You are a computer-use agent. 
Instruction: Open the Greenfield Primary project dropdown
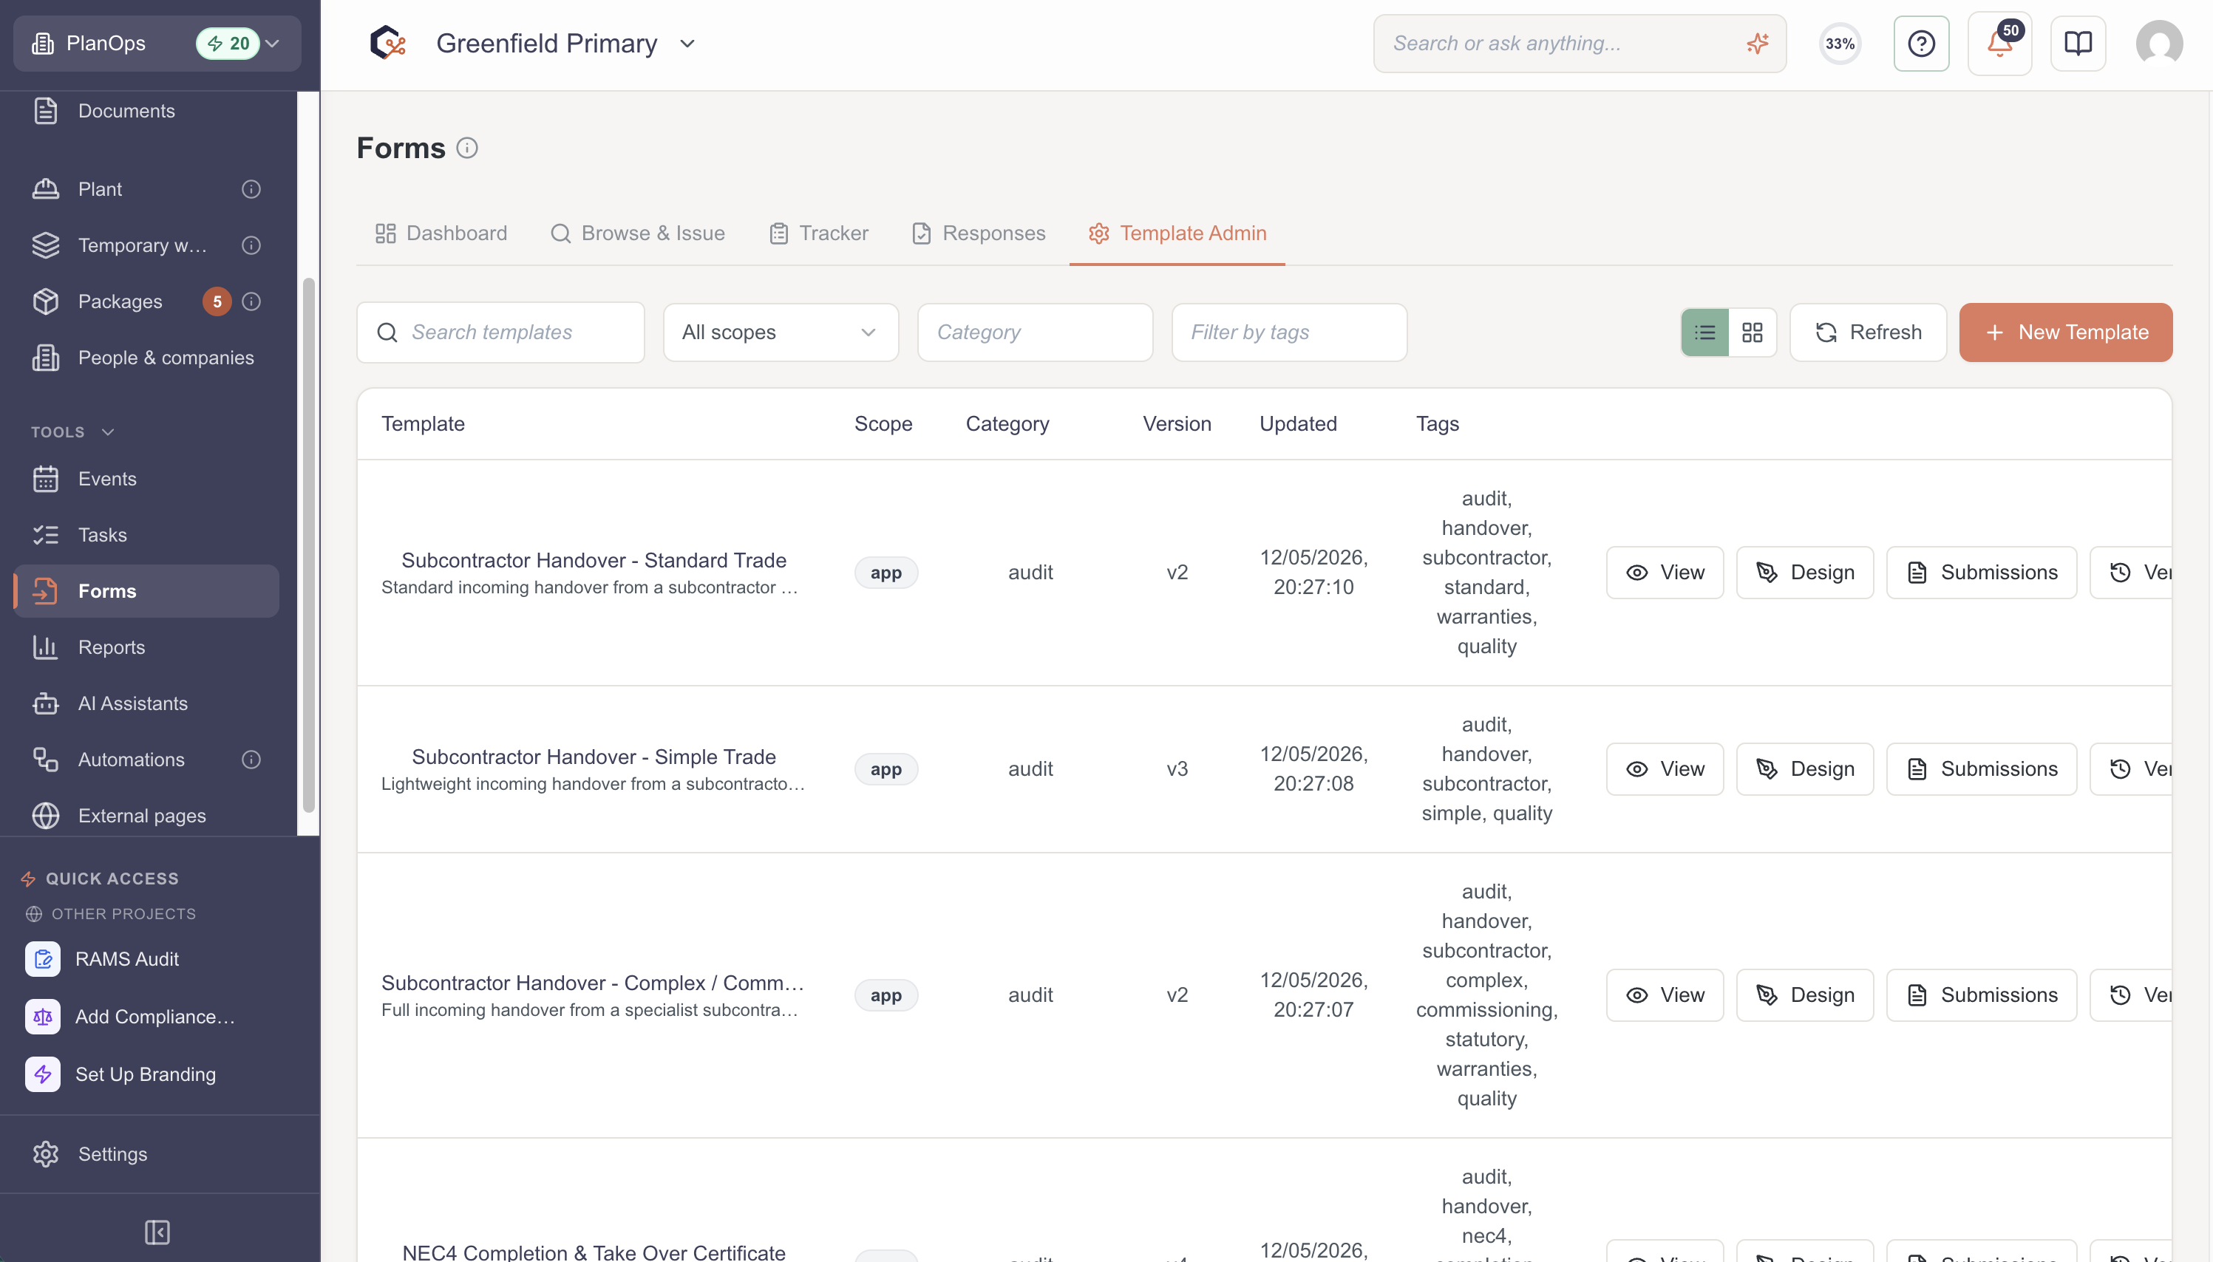click(566, 44)
